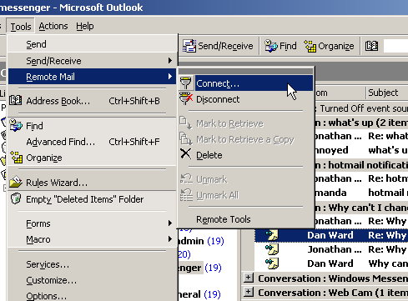Image resolution: width=408 pixels, height=301 pixels.
Task: Select the "what's up (2 item" conversation header
Action: click(x=360, y=123)
